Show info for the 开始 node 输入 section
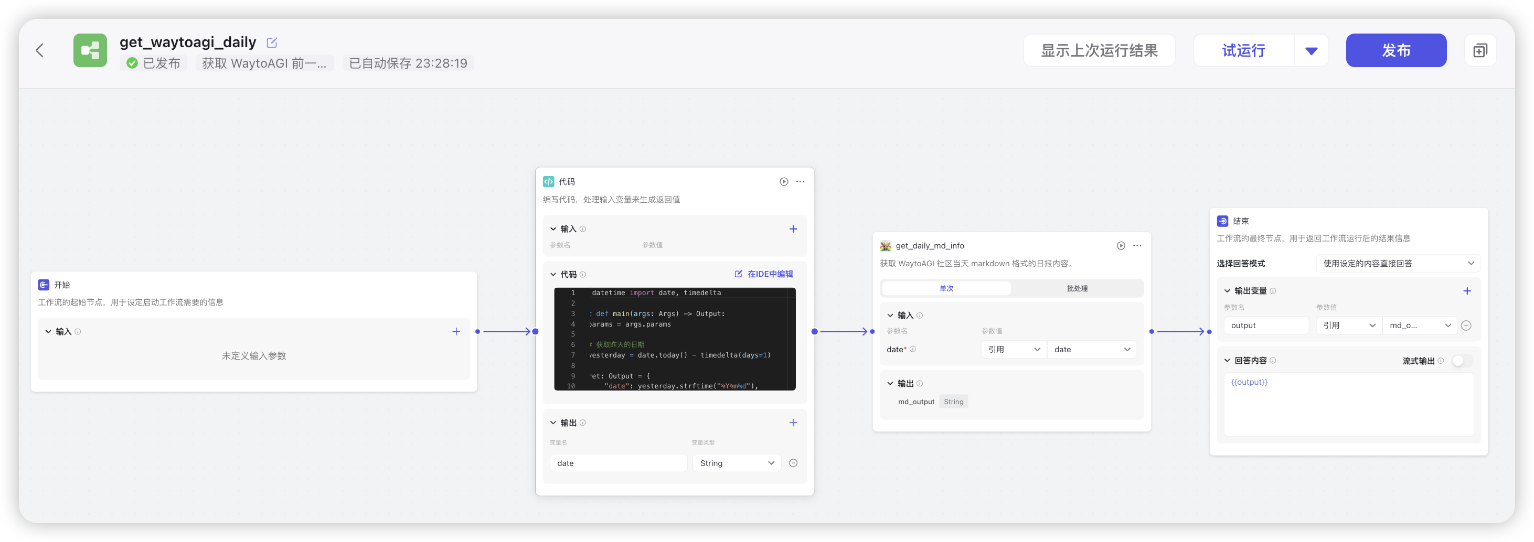 78,332
